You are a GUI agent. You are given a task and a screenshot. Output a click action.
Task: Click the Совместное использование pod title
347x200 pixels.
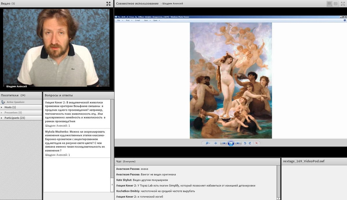click(x=137, y=3)
